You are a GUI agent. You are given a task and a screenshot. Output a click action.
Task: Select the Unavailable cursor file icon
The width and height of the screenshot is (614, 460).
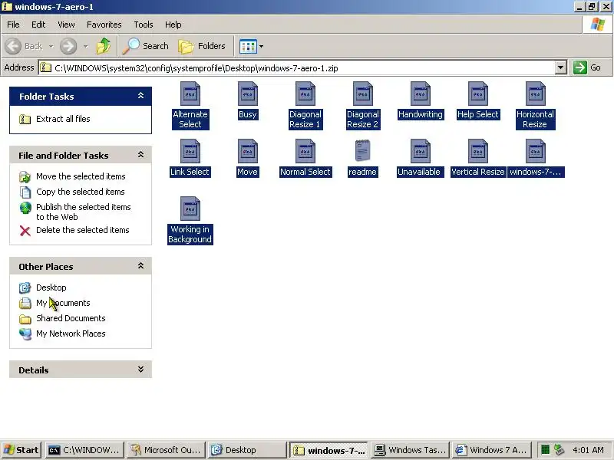pos(421,151)
